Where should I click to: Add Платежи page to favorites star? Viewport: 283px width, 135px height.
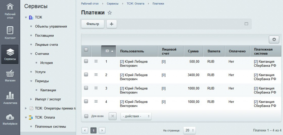(110, 13)
